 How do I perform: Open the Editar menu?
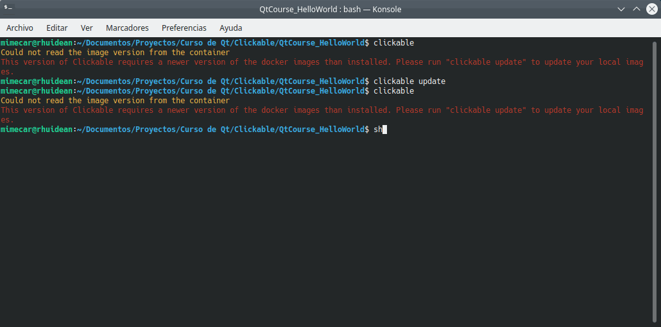click(57, 28)
